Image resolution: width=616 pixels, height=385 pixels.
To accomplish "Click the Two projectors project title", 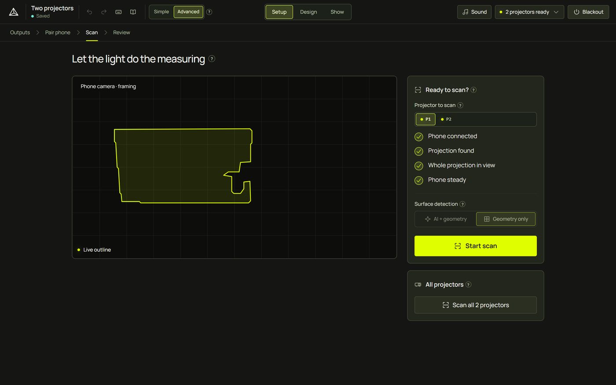I will point(52,8).
